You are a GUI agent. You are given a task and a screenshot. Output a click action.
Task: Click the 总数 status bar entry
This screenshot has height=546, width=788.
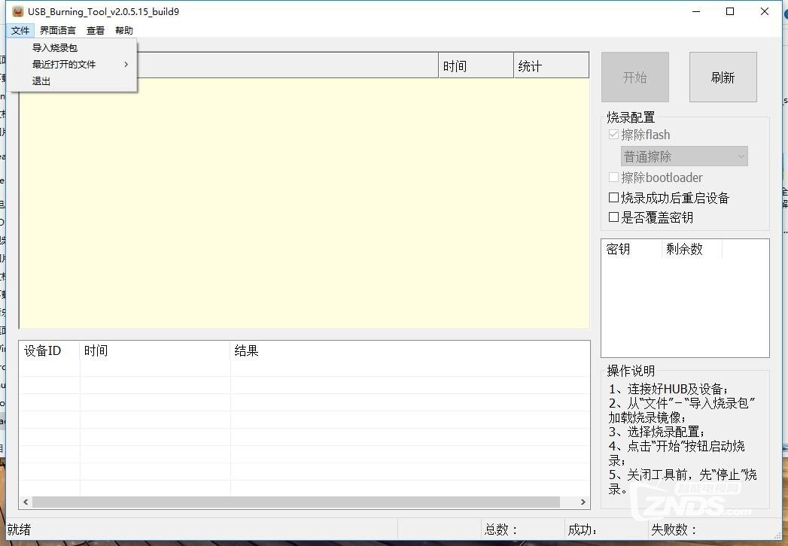[501, 529]
